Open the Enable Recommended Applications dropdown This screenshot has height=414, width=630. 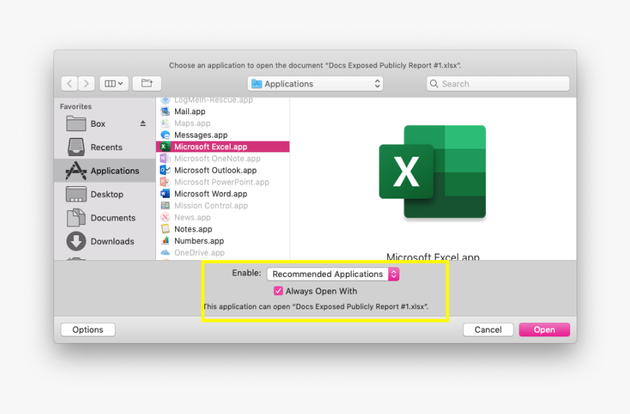[333, 274]
